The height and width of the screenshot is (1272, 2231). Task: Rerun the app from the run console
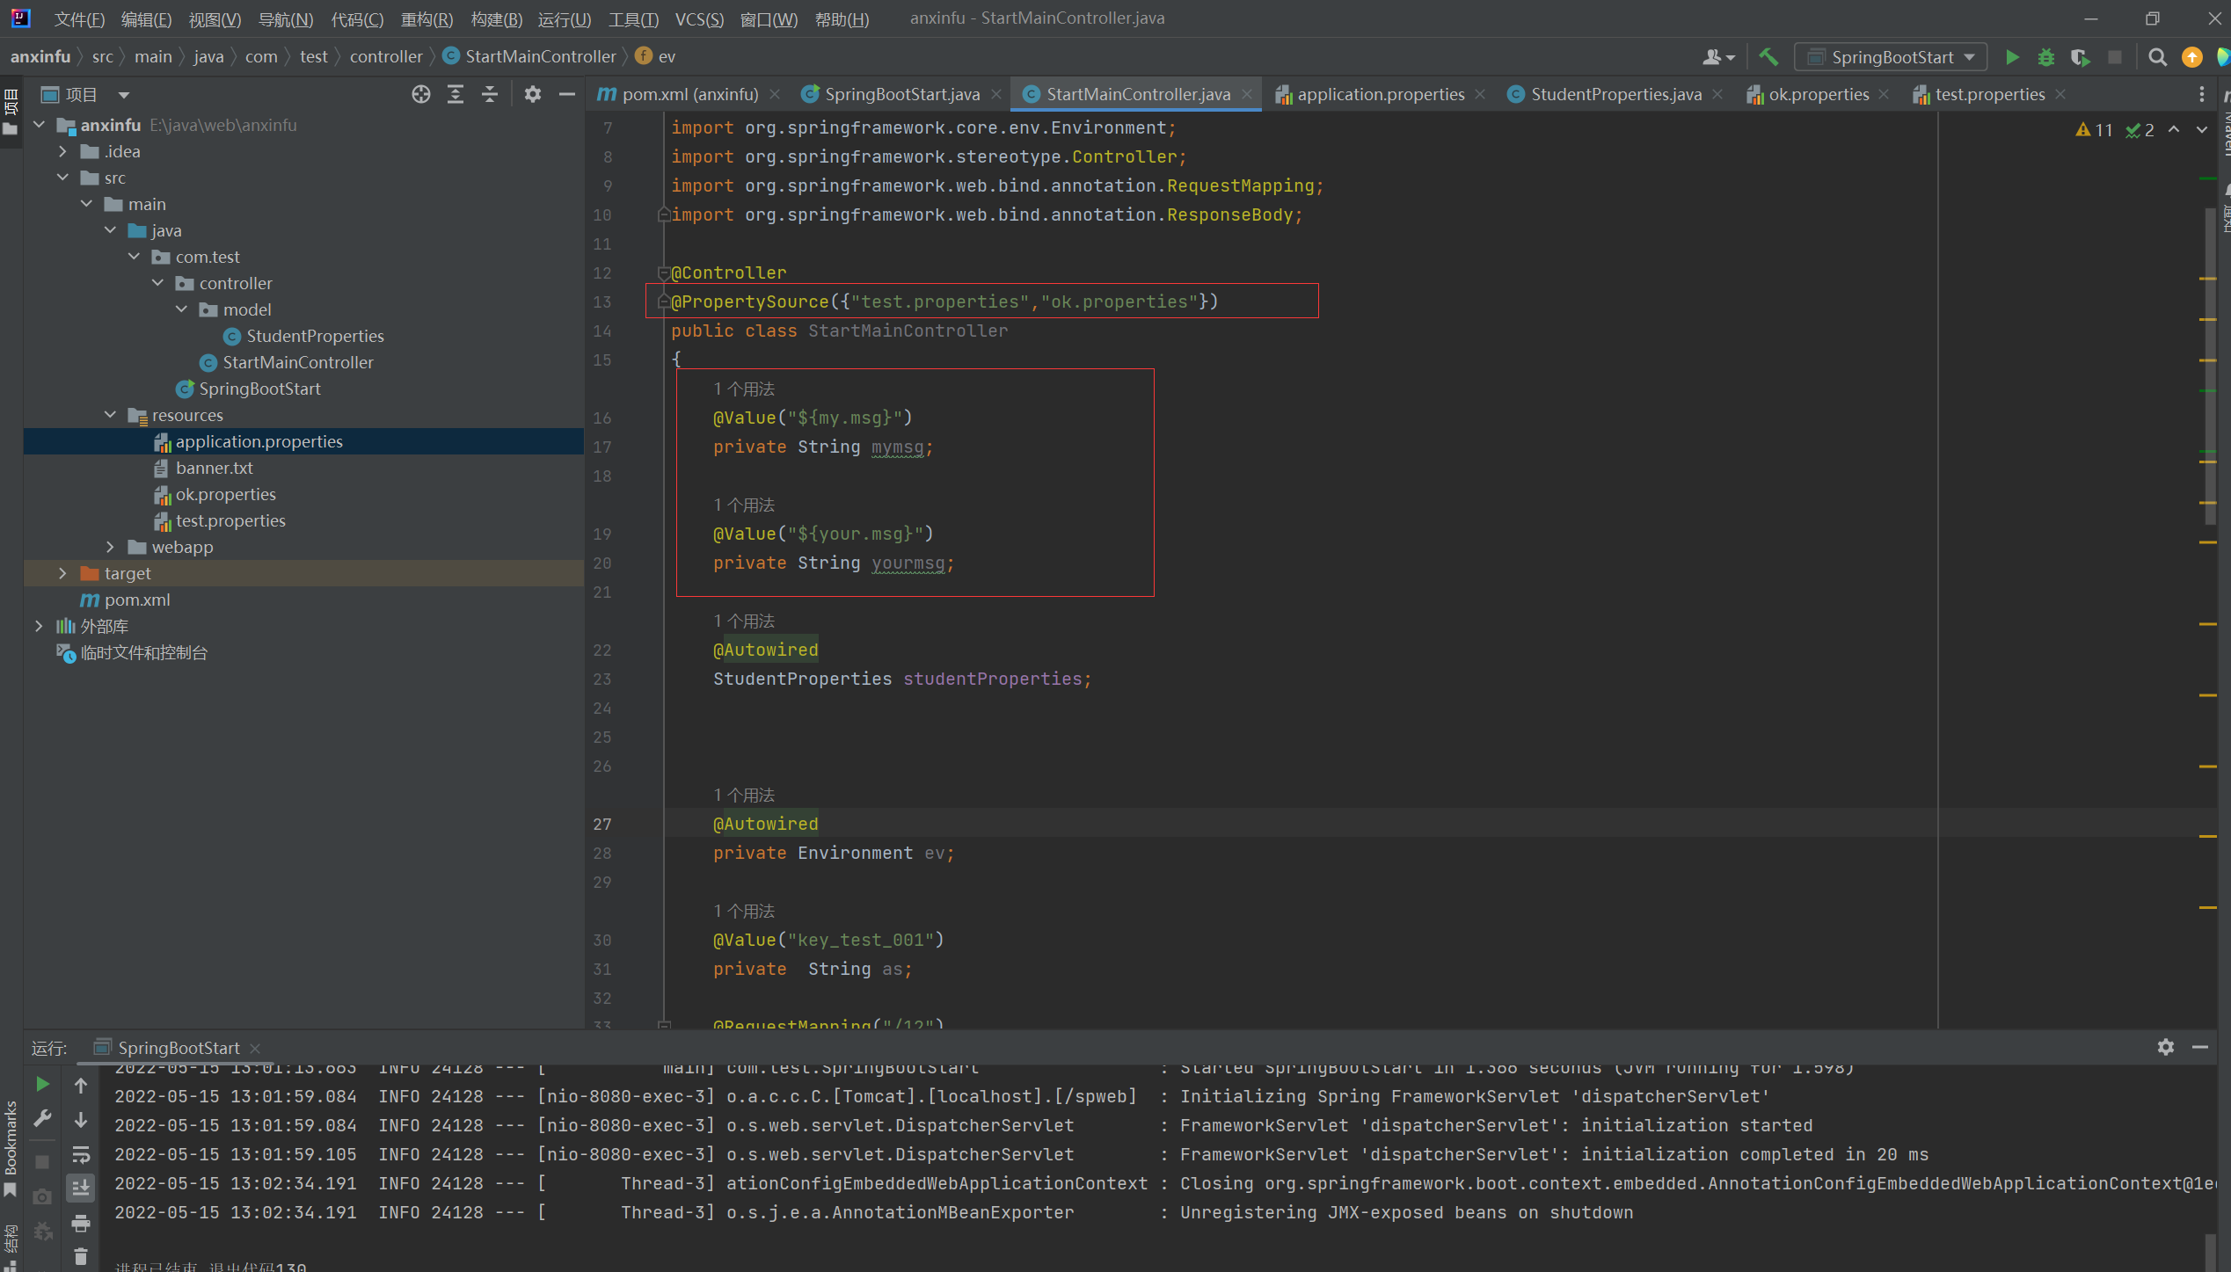(41, 1084)
